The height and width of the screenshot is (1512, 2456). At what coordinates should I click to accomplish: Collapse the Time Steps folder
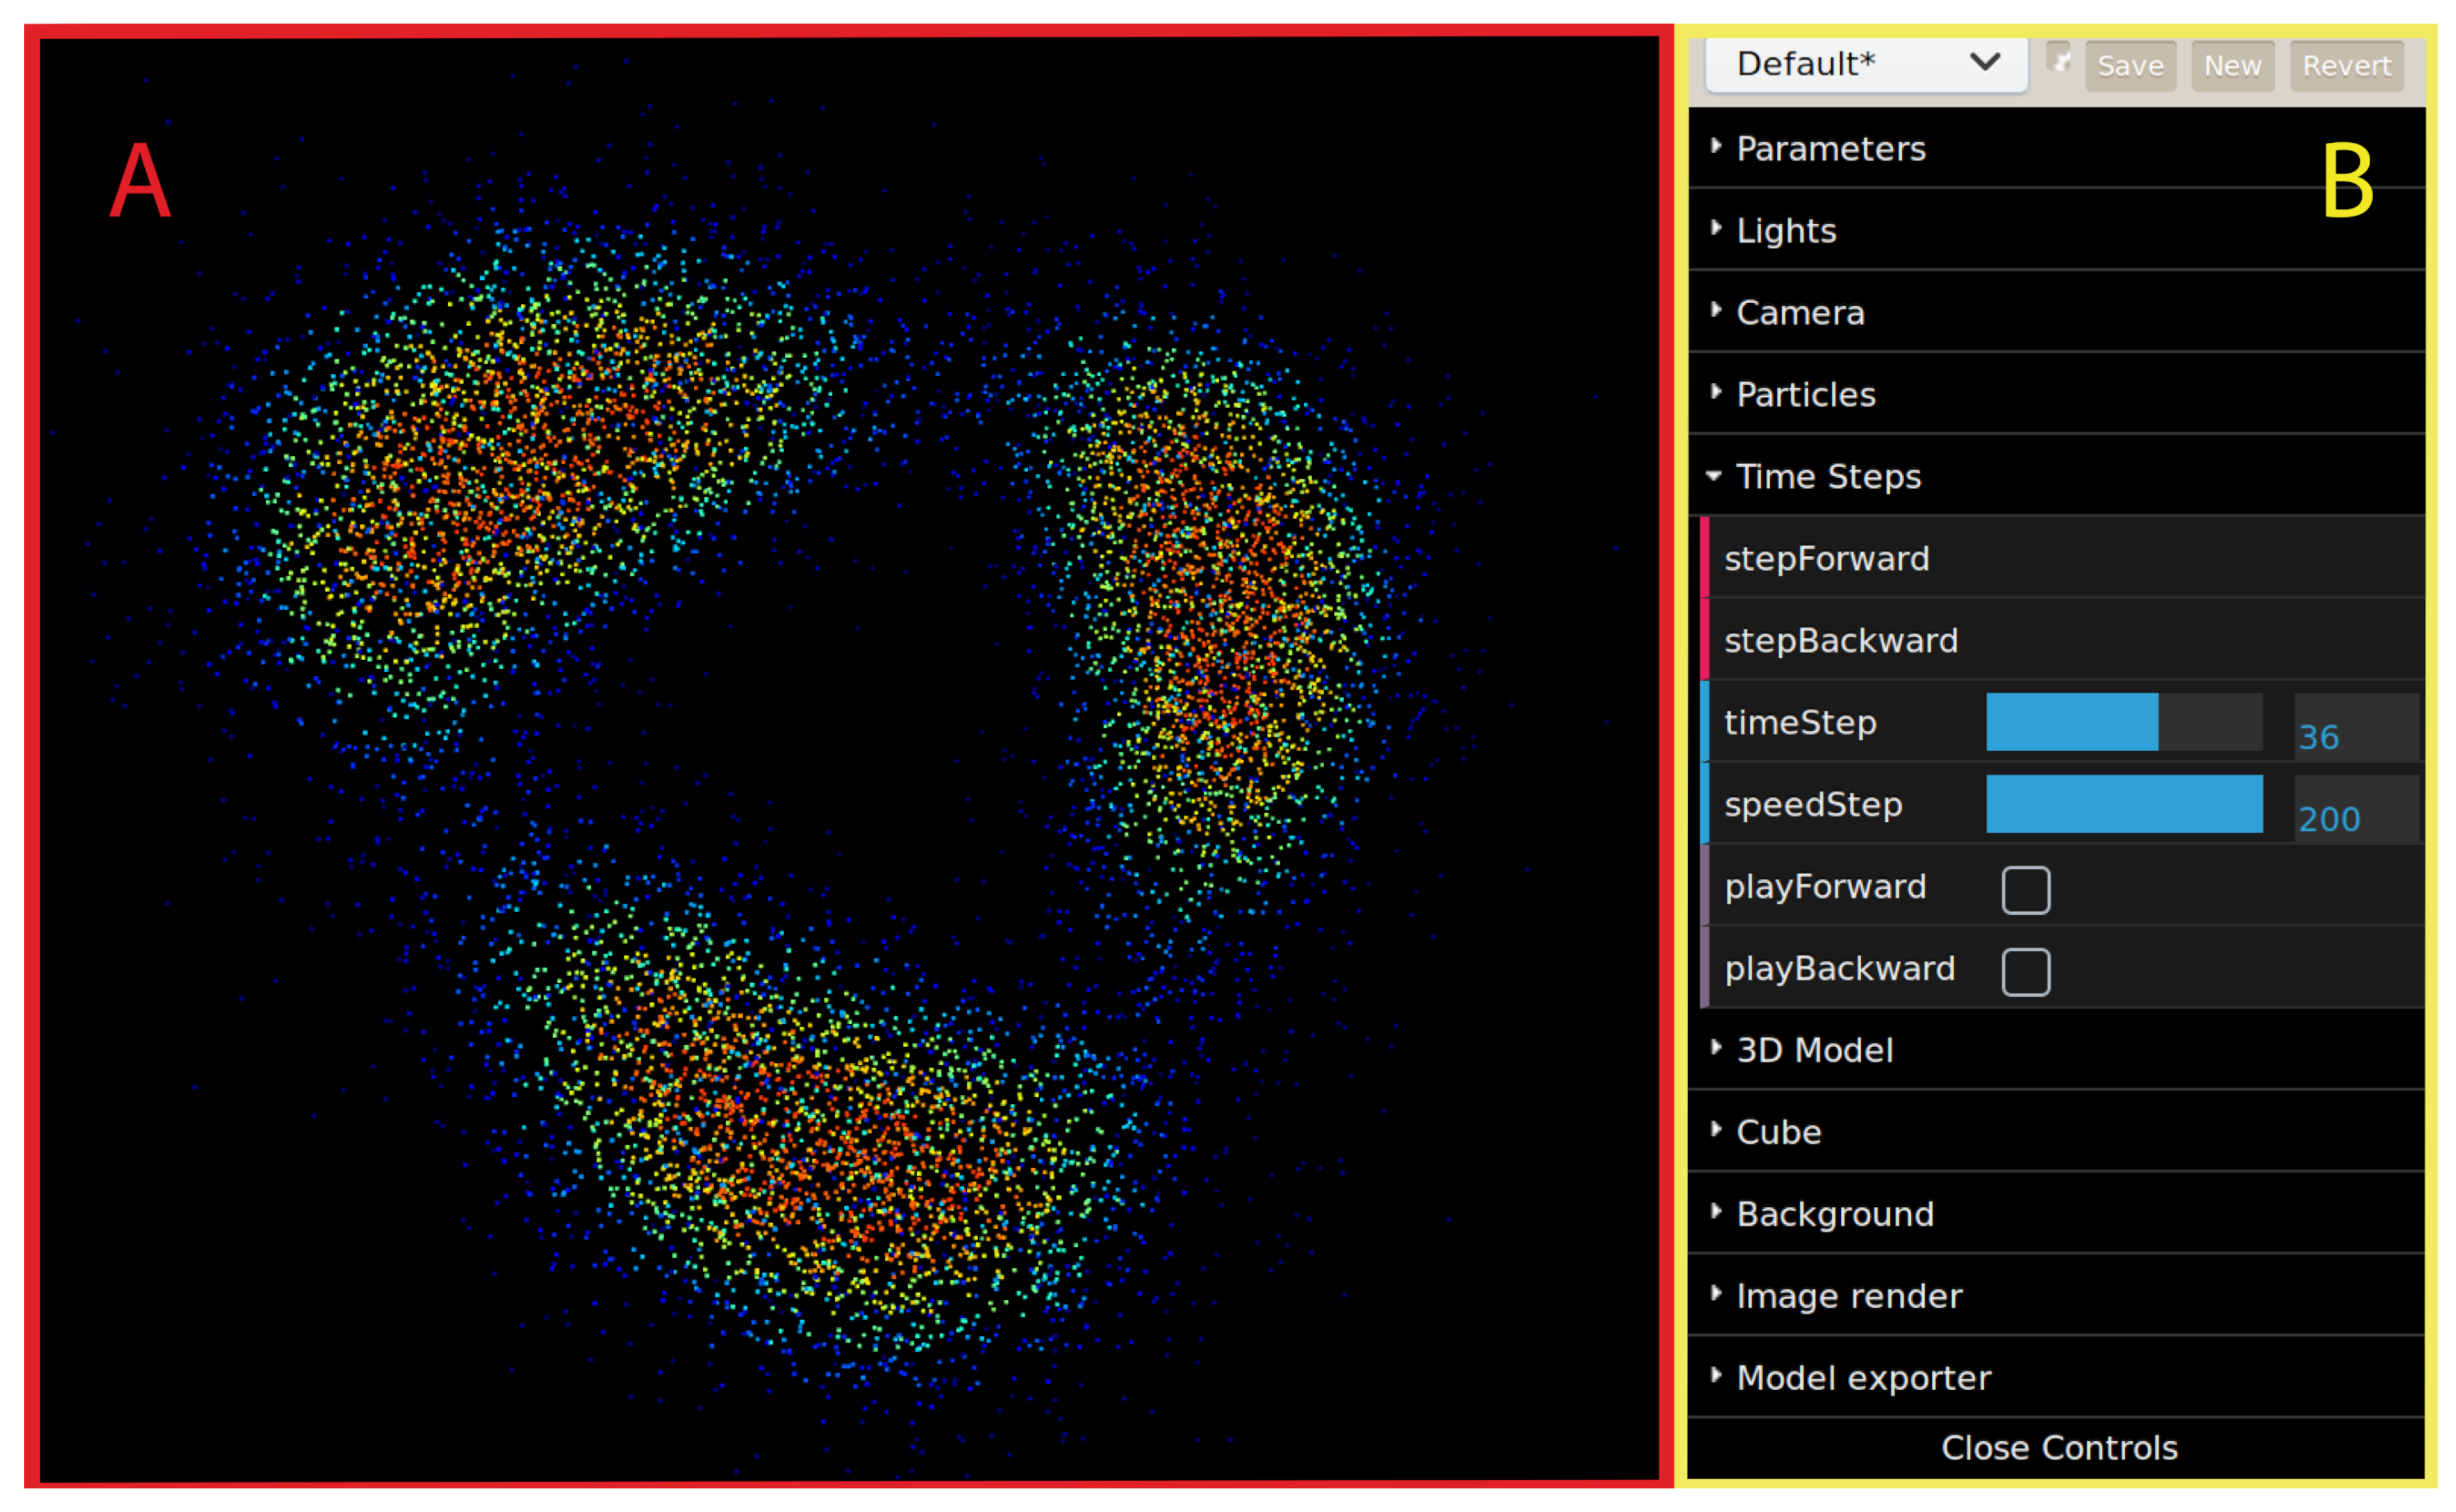1828,476
